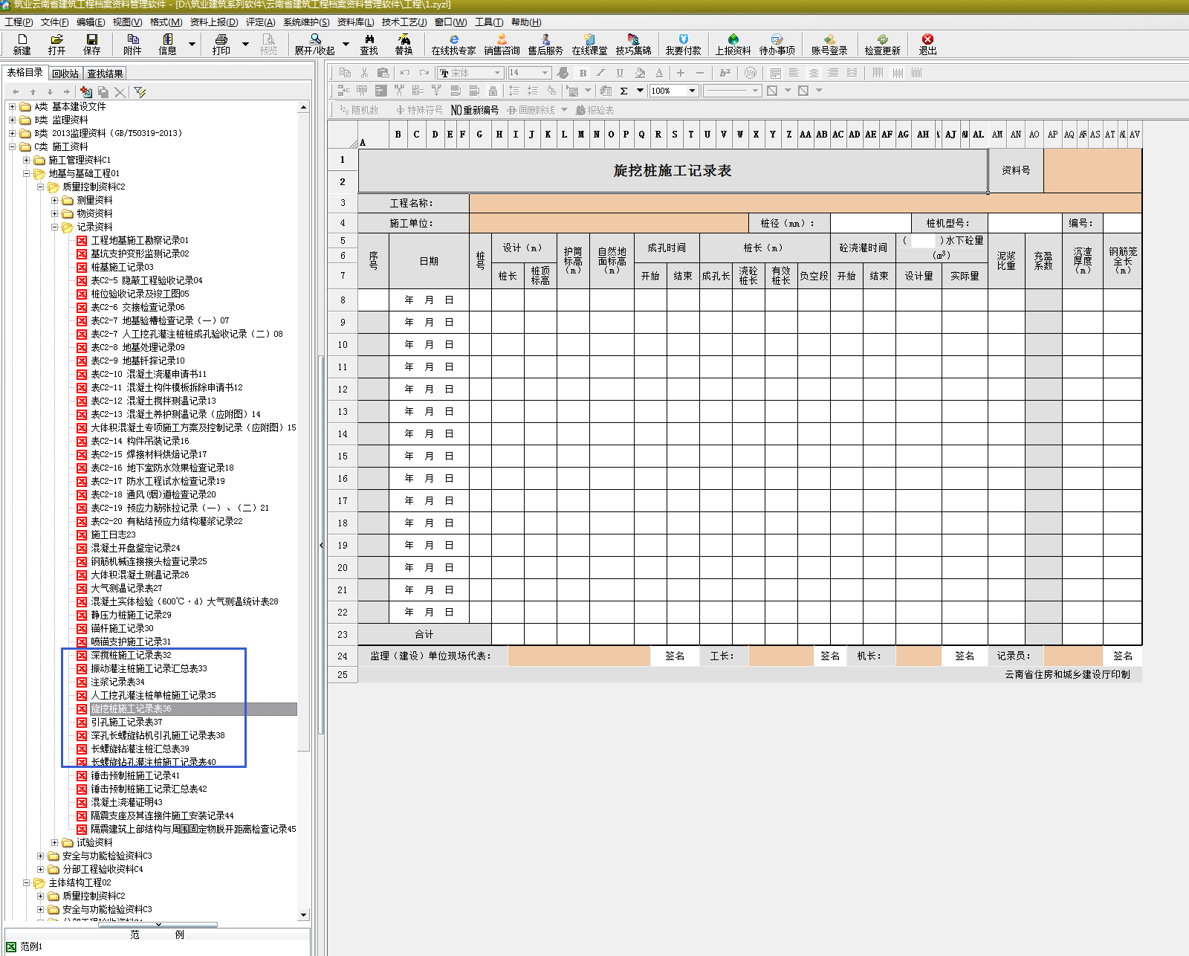Open 销售咨询 sales consultation
The width and height of the screenshot is (1189, 956).
(502, 45)
